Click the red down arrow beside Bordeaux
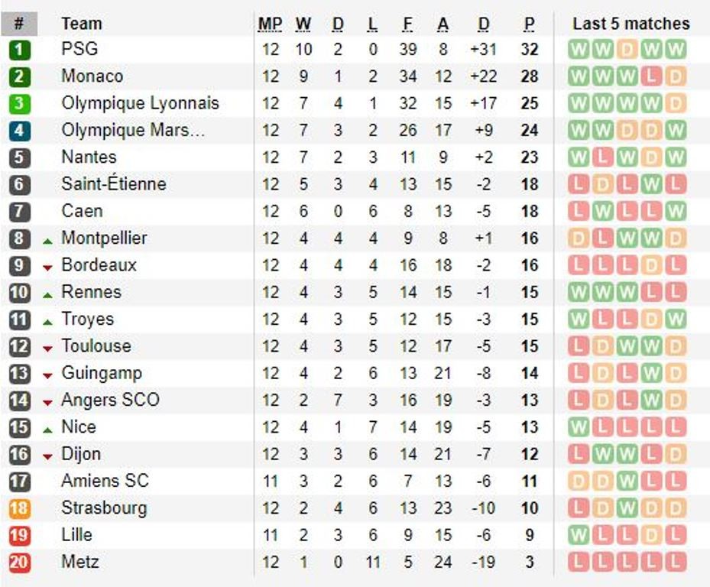Screen dimensions: 710x587 (x=48, y=268)
